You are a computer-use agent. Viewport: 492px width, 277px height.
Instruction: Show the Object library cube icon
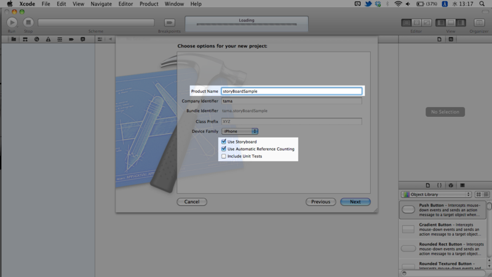pos(451,185)
